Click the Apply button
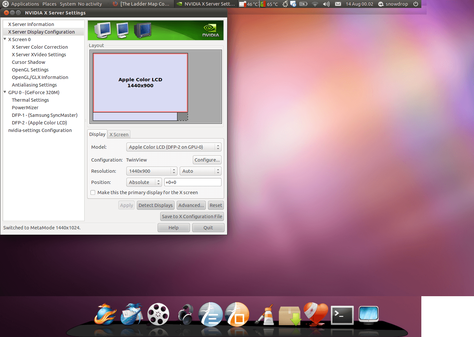This screenshot has width=474, height=337. pos(126,205)
